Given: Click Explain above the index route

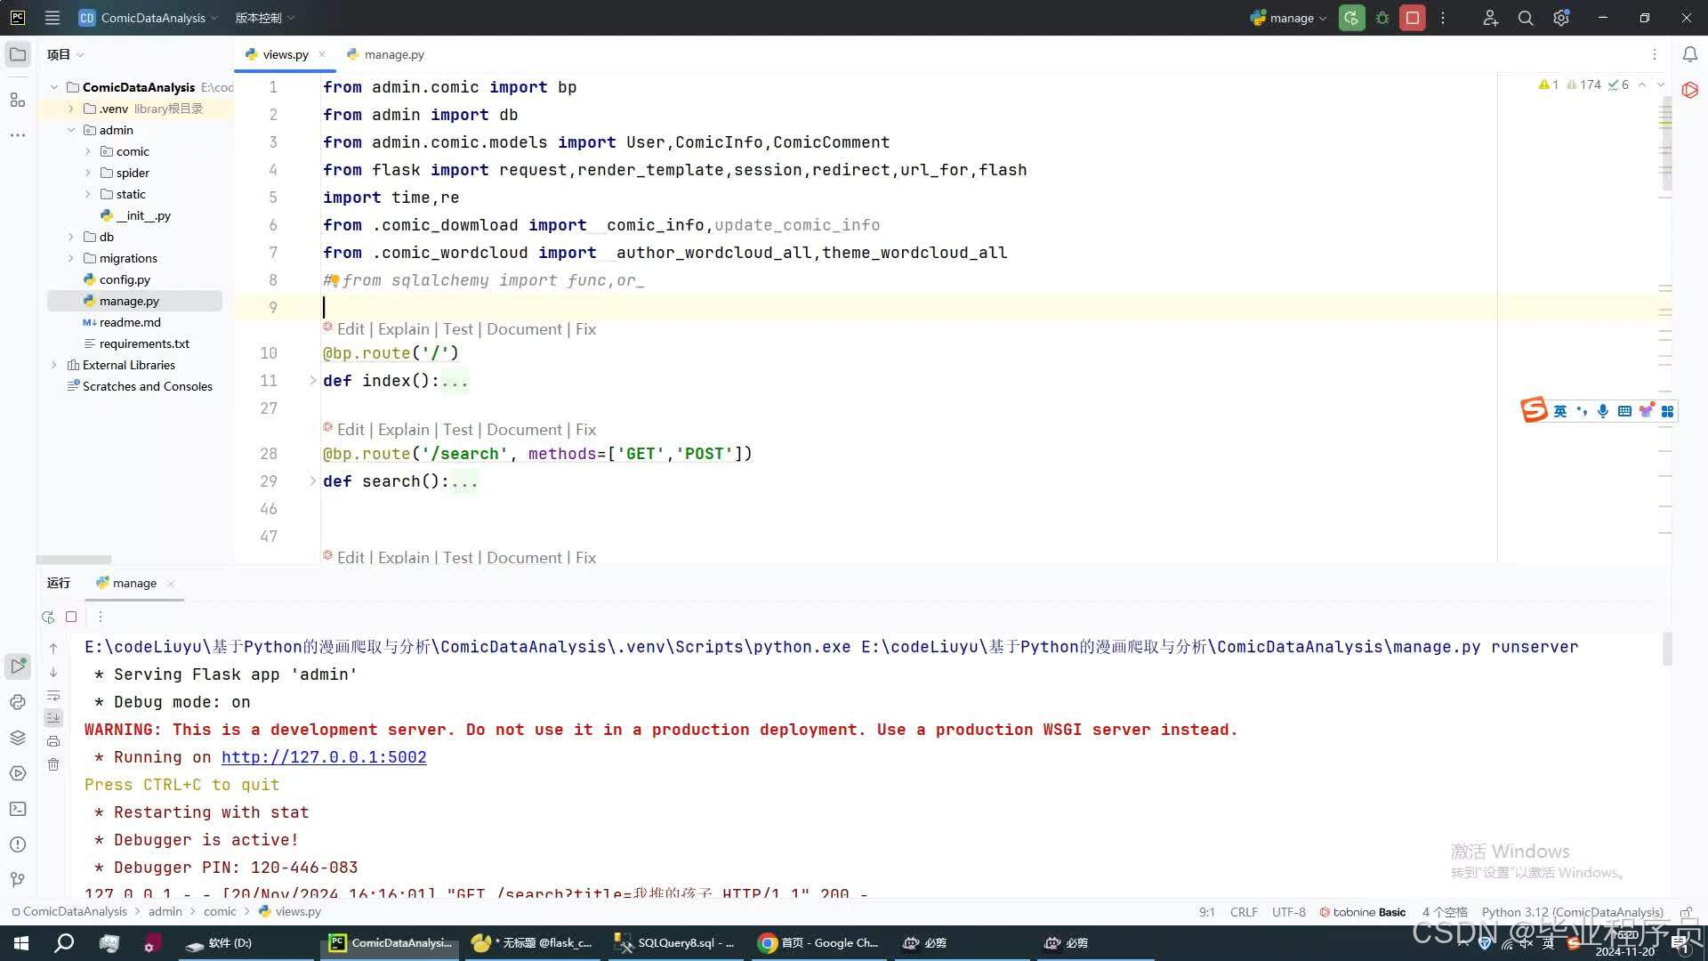Looking at the screenshot, I should pyautogui.click(x=404, y=329).
